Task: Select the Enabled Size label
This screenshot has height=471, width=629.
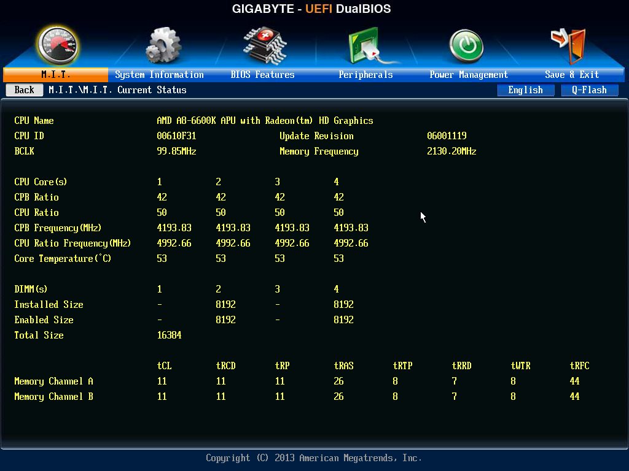Action: [x=44, y=320]
